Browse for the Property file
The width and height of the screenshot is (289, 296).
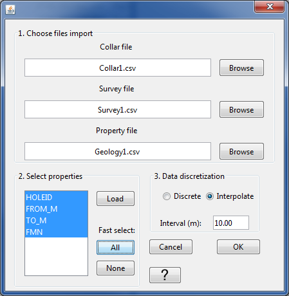[241, 151]
